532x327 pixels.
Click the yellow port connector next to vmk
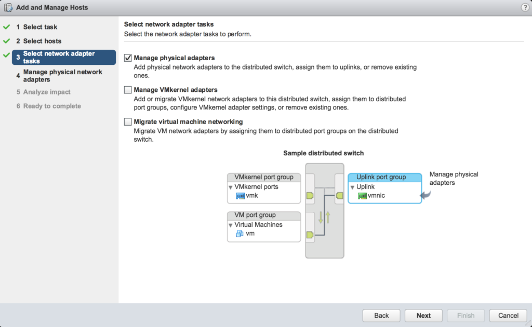310,196
